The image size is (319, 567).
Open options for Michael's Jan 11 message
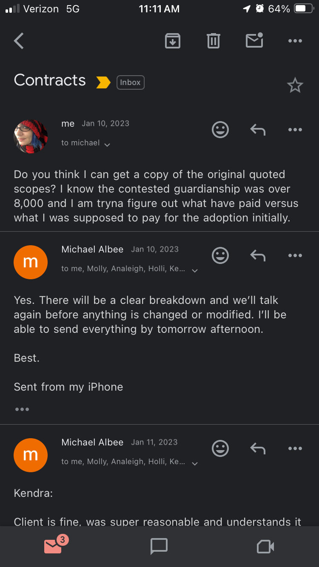click(295, 448)
